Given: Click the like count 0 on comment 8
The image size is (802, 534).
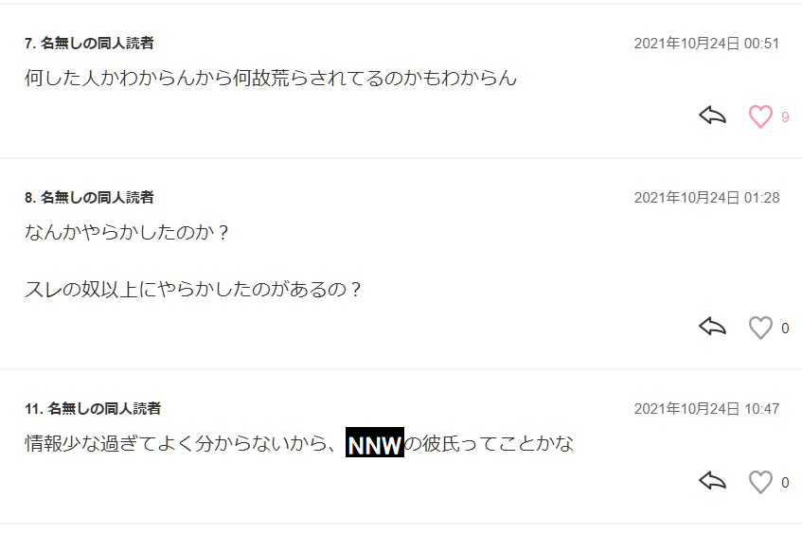Looking at the screenshot, I should coord(785,329).
